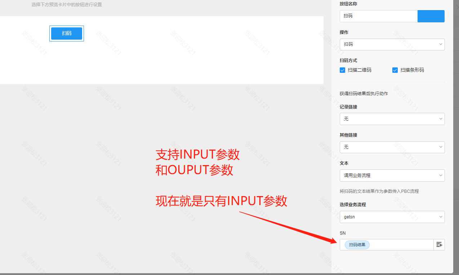
Task: Click the SN parameter label
Action: coord(343,233)
